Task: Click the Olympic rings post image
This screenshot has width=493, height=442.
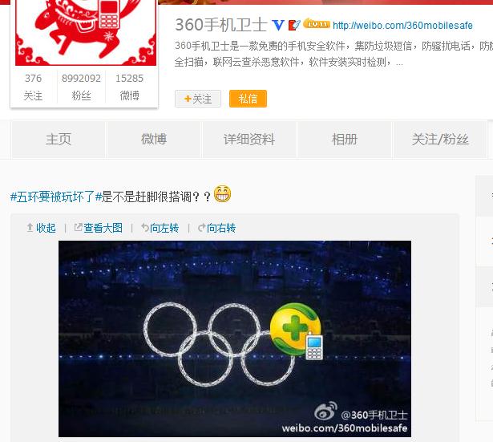Action: pos(235,339)
